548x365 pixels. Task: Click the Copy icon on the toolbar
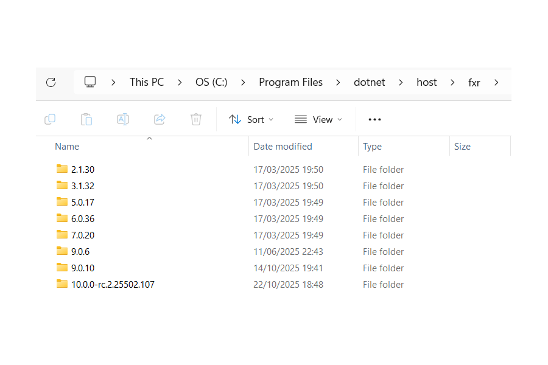(x=50, y=119)
